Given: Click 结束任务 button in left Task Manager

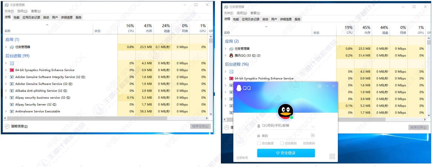Looking at the screenshot, I should [200, 126].
